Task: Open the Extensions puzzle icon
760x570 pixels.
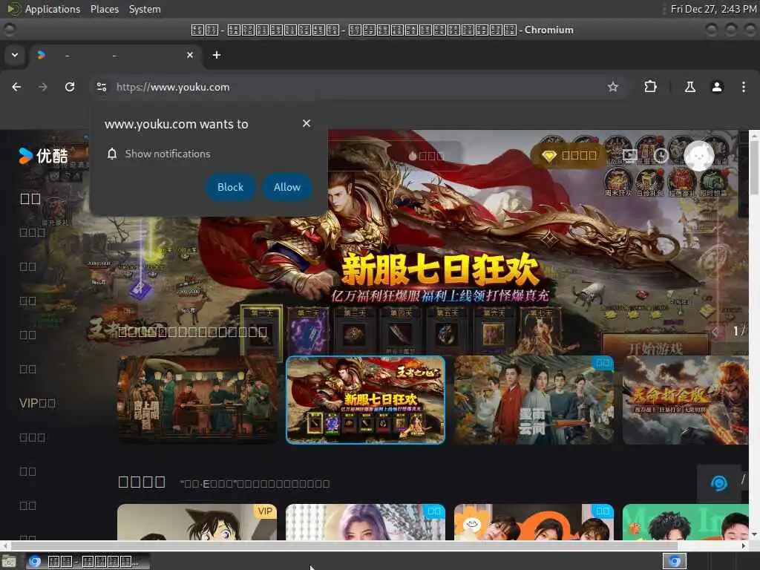Action: click(x=650, y=87)
